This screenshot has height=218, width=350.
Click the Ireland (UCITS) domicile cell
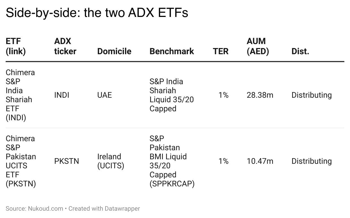[111, 161]
